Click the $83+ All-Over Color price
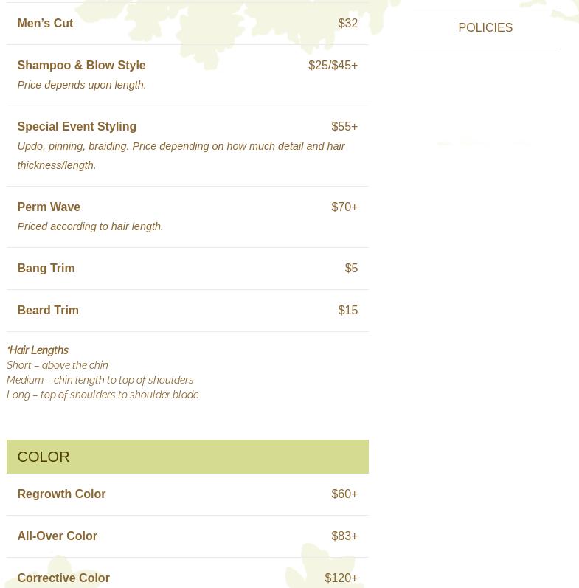This screenshot has height=588, width=579. (x=344, y=536)
